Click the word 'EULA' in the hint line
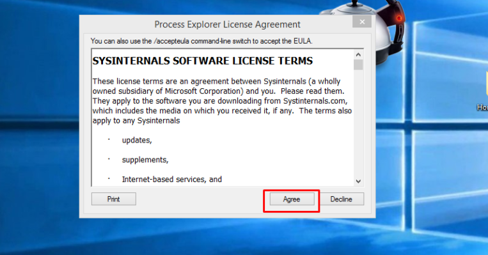The width and height of the screenshot is (488, 255). click(303, 41)
